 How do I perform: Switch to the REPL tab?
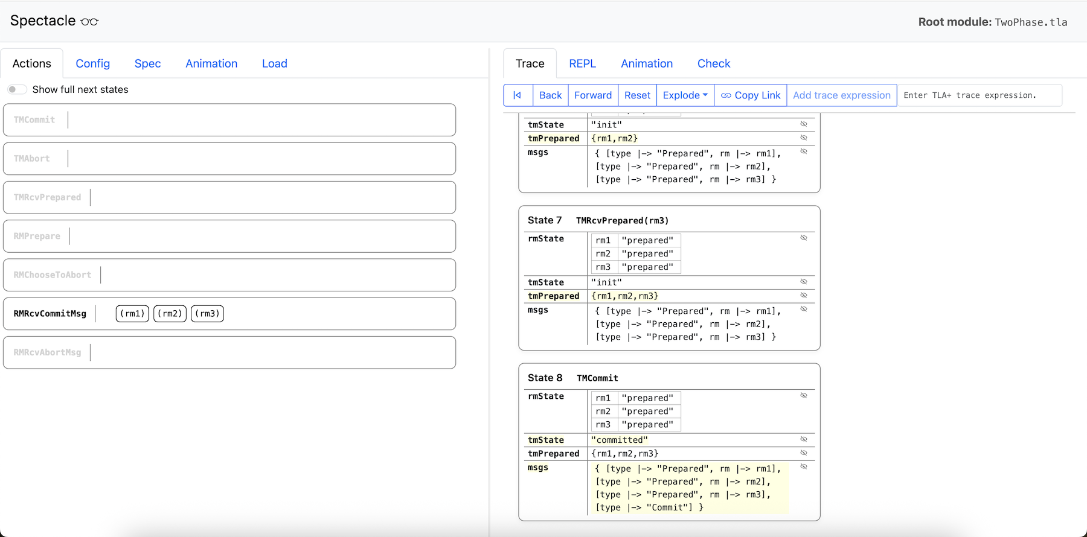[x=582, y=63]
